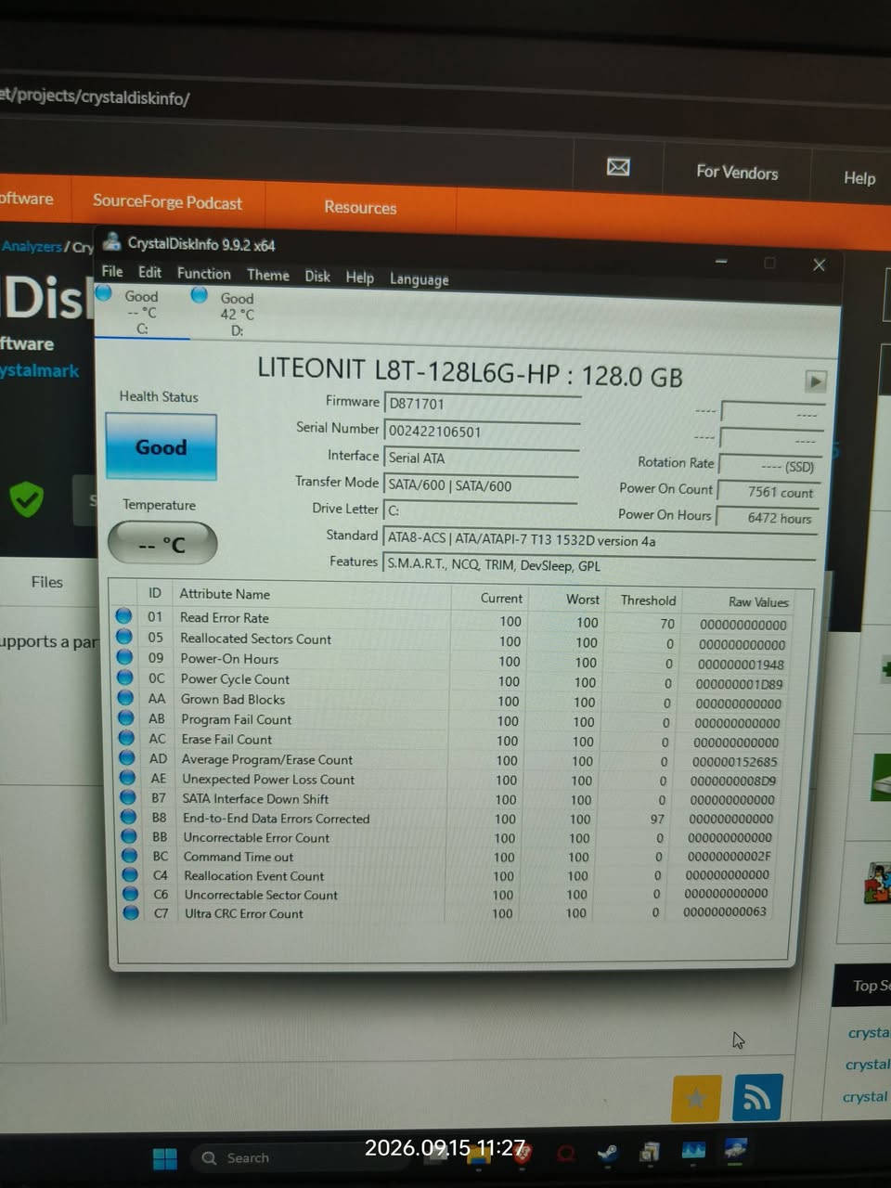The height and width of the screenshot is (1188, 891).
Task: Click the envelope mail icon on SourceForge page
Action: 618,167
